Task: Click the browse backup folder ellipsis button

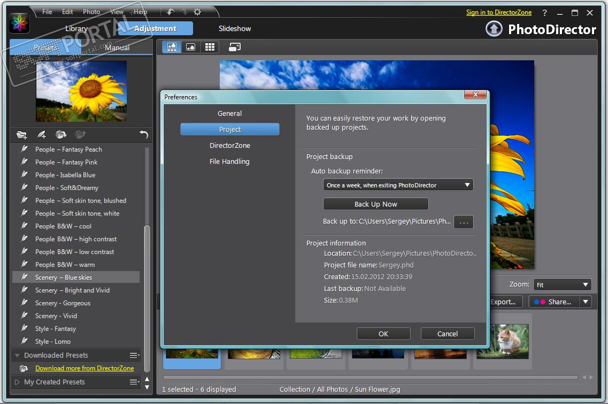Action: coord(464,222)
